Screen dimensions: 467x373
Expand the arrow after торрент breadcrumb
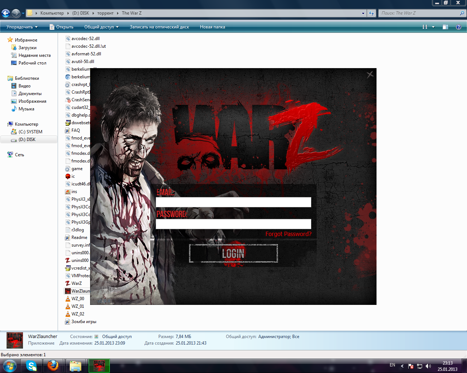118,13
